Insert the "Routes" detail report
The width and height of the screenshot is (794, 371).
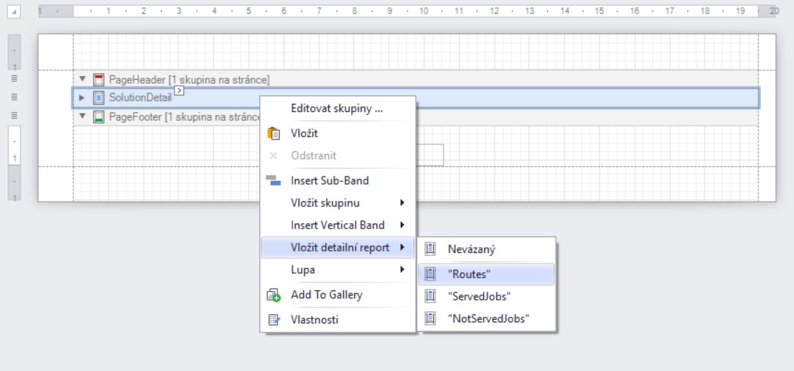click(x=486, y=274)
